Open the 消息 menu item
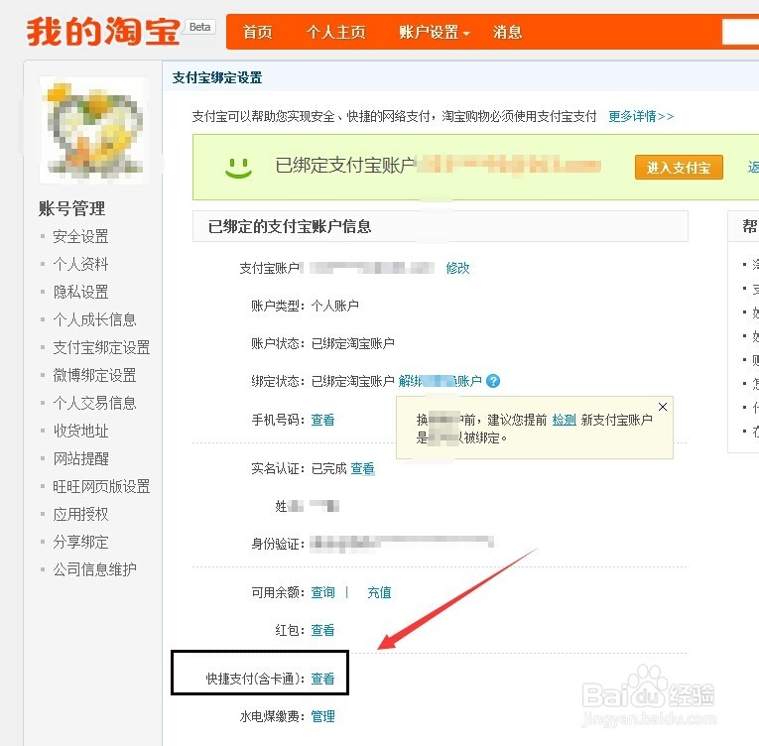The image size is (759, 746). pos(507,33)
